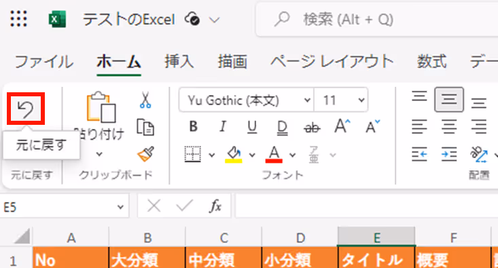Click the cloud saved status icon
The width and height of the screenshot is (498, 268).
coord(192,19)
